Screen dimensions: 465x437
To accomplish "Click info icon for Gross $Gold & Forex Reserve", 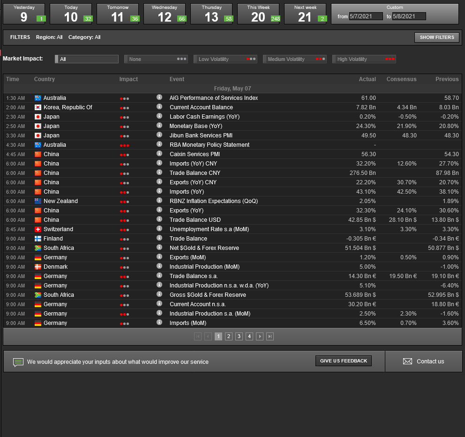I will pyautogui.click(x=159, y=294).
